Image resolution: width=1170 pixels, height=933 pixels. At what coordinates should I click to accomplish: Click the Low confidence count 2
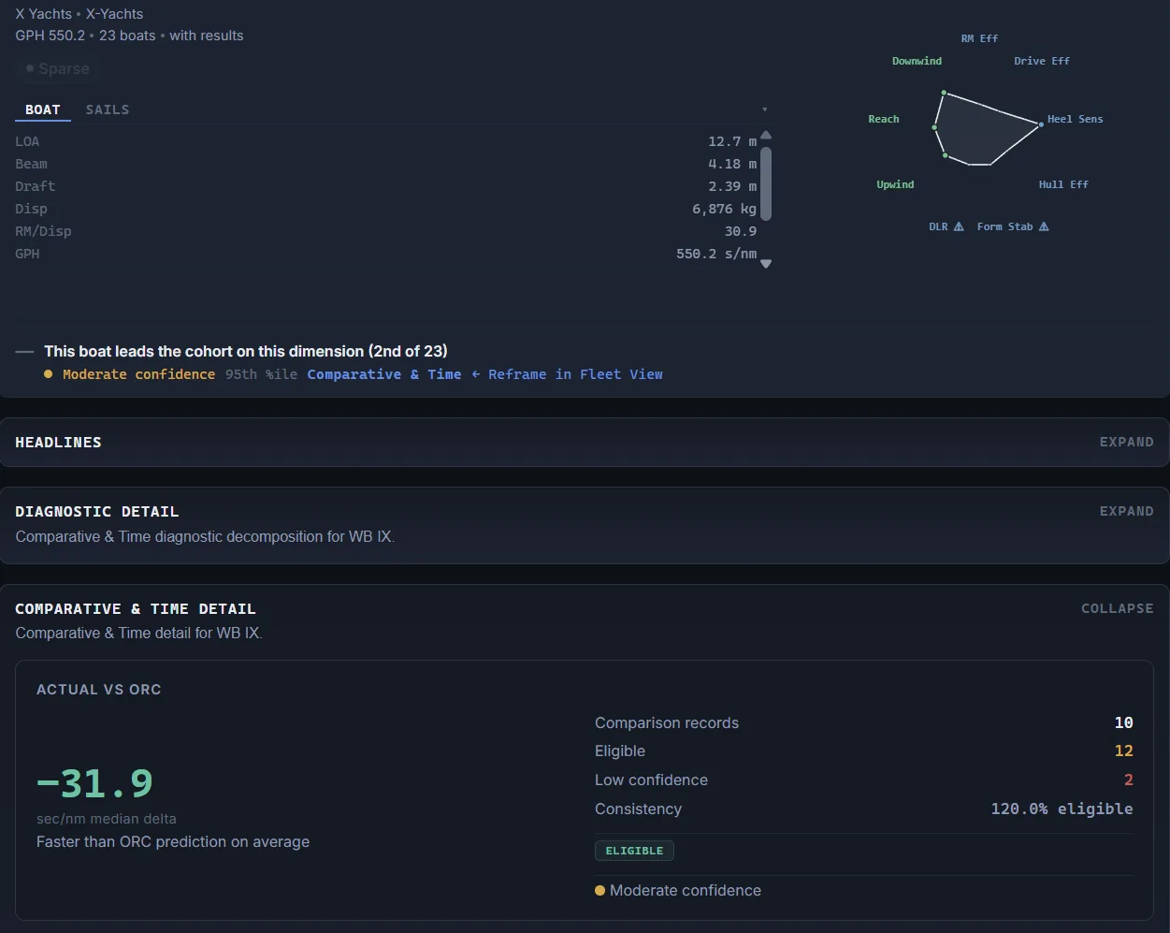click(1128, 780)
